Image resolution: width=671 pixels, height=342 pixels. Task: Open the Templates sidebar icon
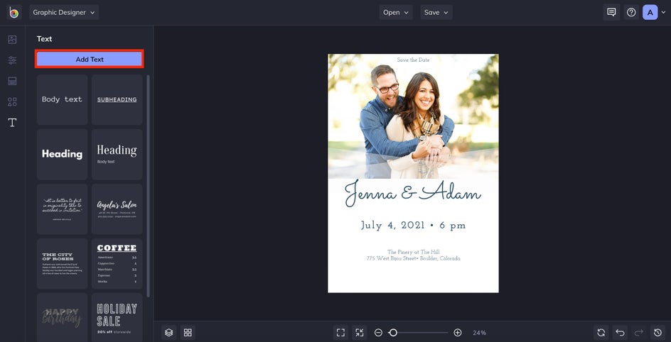pos(12,81)
